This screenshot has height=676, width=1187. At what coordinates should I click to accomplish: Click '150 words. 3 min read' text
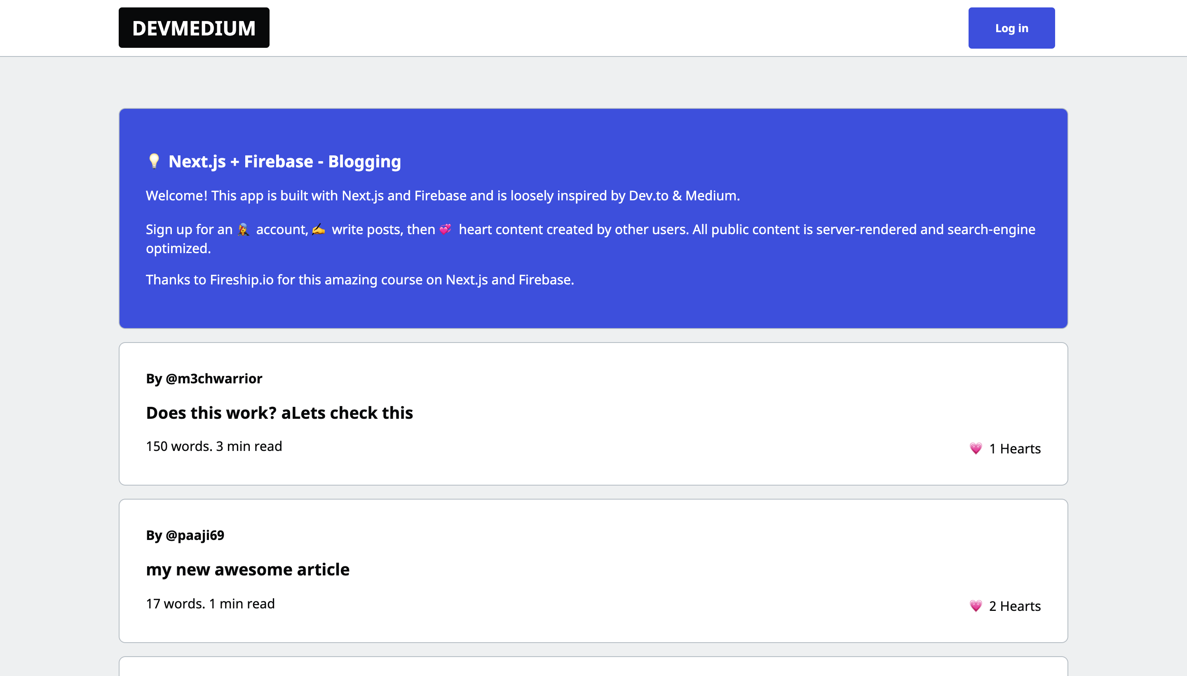pyautogui.click(x=213, y=446)
